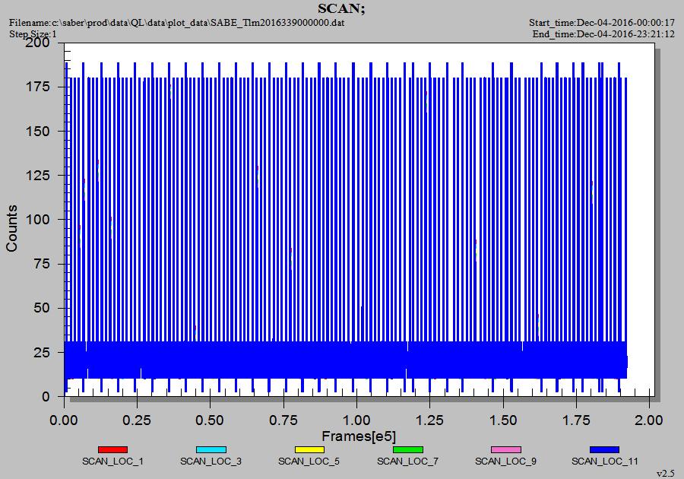Click the yellow SCAN_LOC_5 legend swatch
Image resolution: width=684 pixels, height=479 pixels.
309,450
